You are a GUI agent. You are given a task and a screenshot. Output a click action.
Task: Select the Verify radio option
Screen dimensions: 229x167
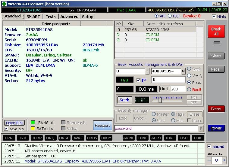[x=189, y=76]
